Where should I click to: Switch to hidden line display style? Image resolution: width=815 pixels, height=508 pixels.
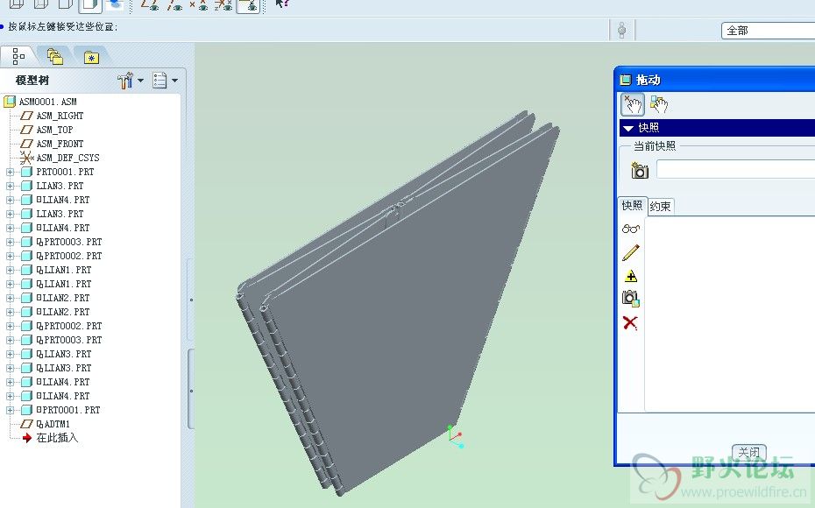coord(41,4)
